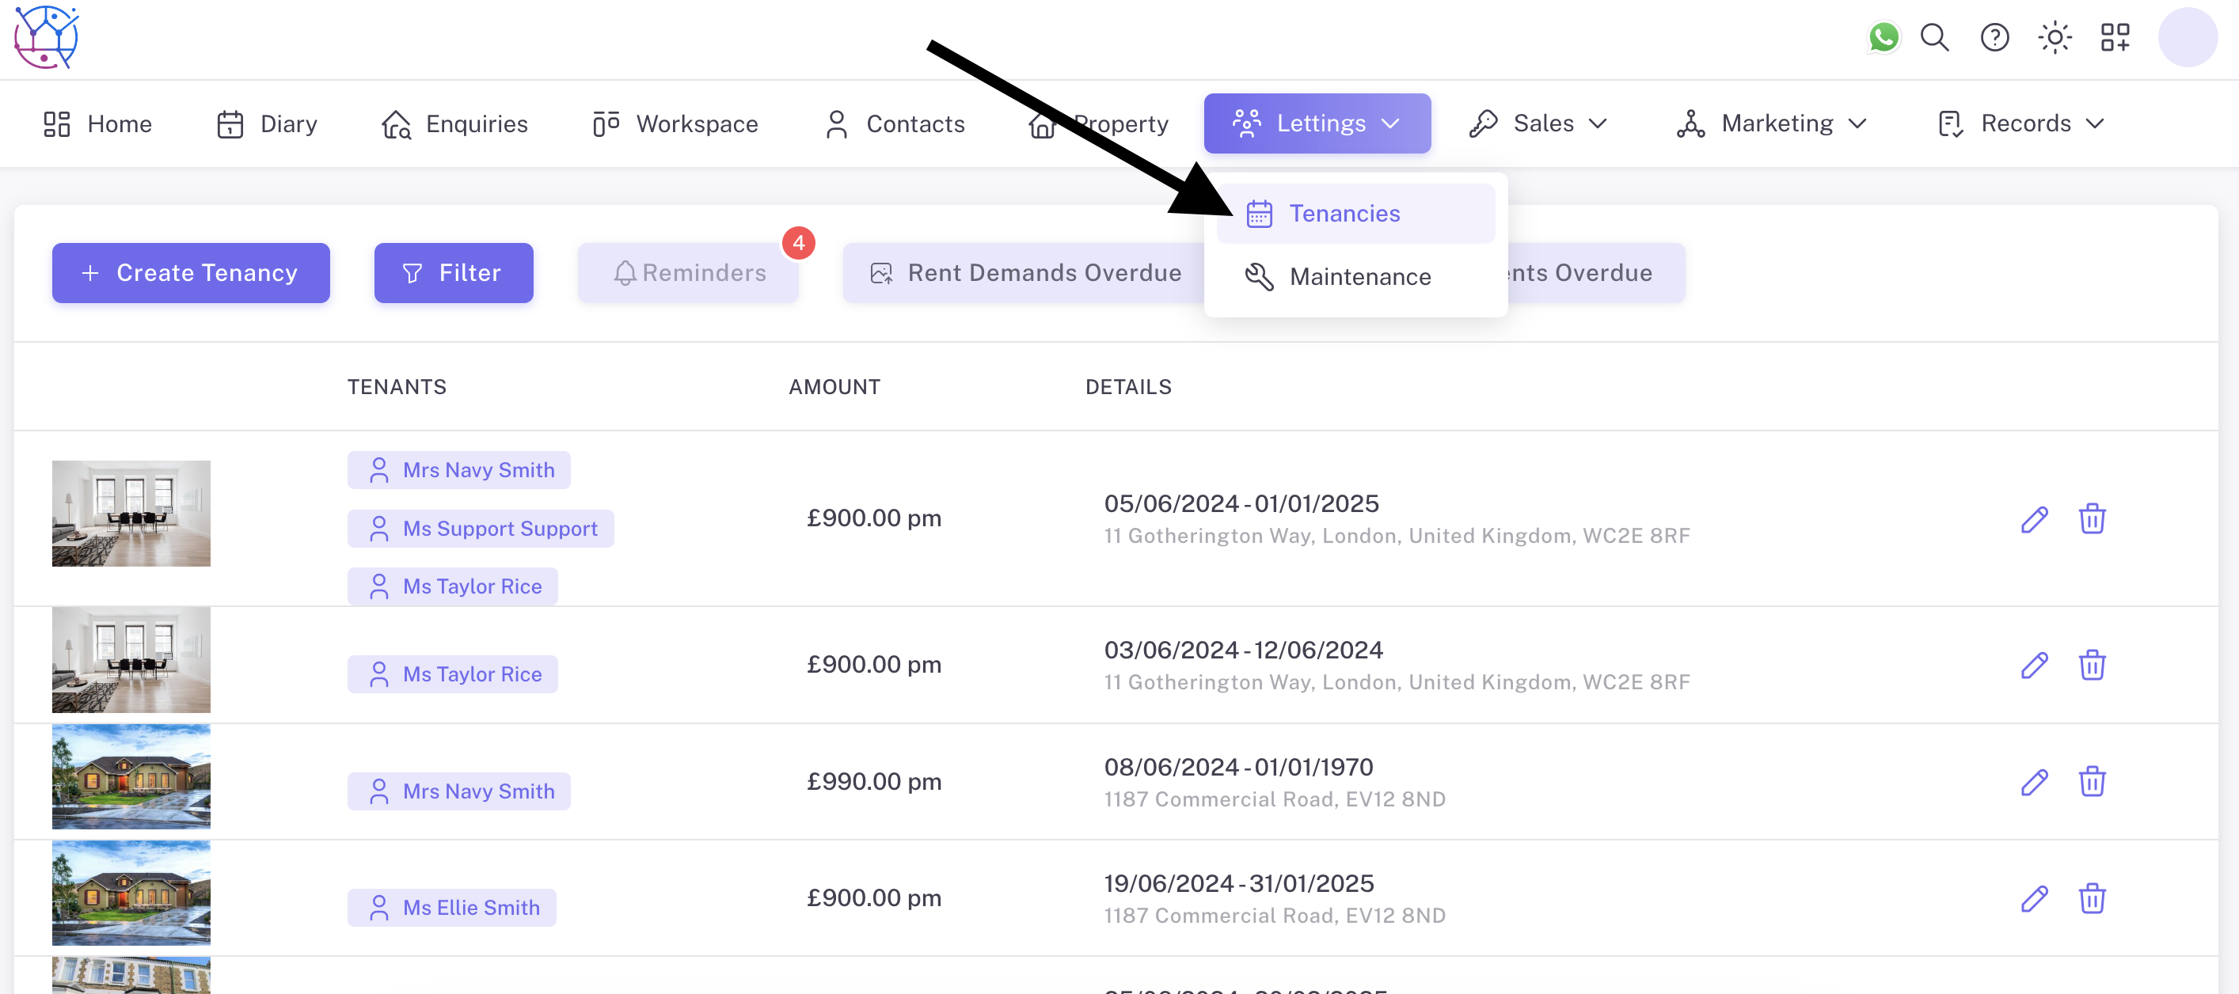The image size is (2239, 994).
Task: Toggle light/dark theme sun icon
Action: (2054, 37)
